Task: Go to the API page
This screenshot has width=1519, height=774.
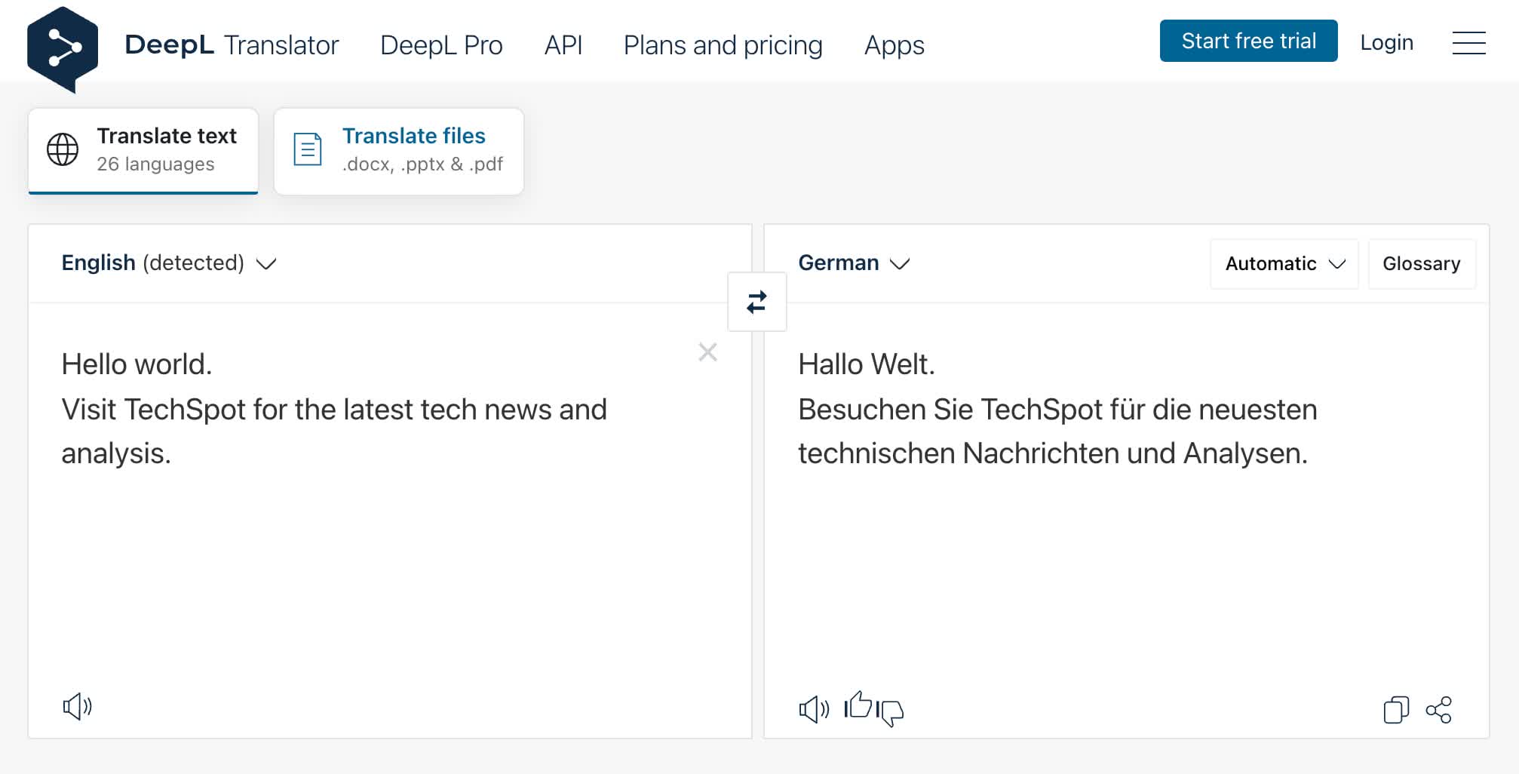Action: (x=563, y=45)
